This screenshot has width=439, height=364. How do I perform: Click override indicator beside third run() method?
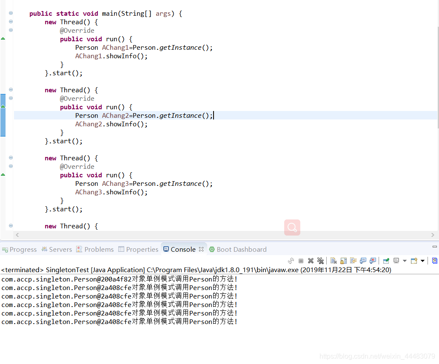pos(3,175)
